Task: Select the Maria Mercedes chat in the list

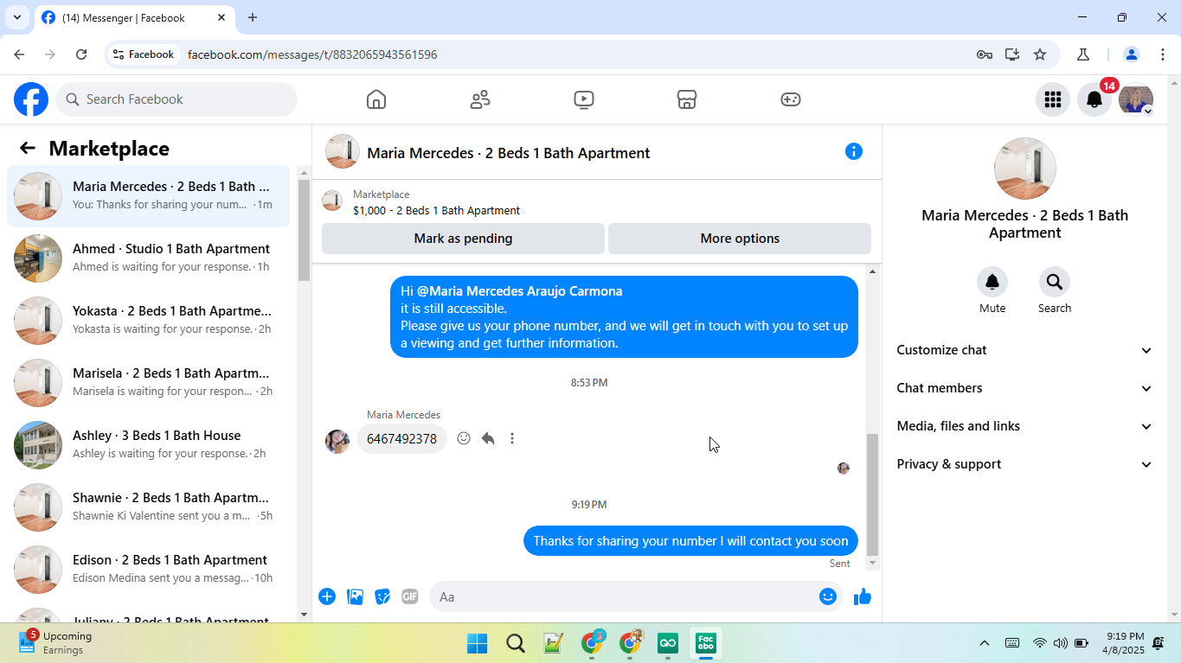Action: click(x=149, y=196)
